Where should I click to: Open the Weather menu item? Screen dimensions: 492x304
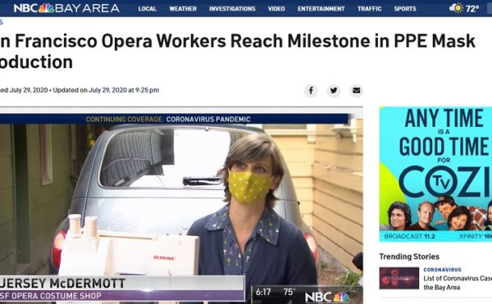(183, 9)
